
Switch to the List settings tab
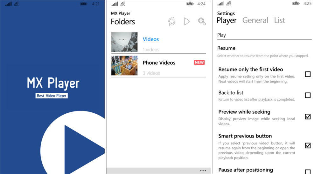pyautogui.click(x=279, y=20)
